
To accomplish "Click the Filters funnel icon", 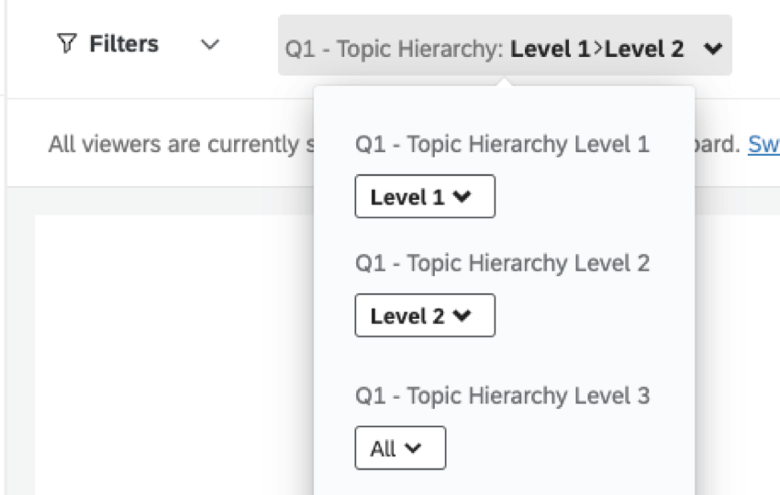I will click(x=67, y=44).
